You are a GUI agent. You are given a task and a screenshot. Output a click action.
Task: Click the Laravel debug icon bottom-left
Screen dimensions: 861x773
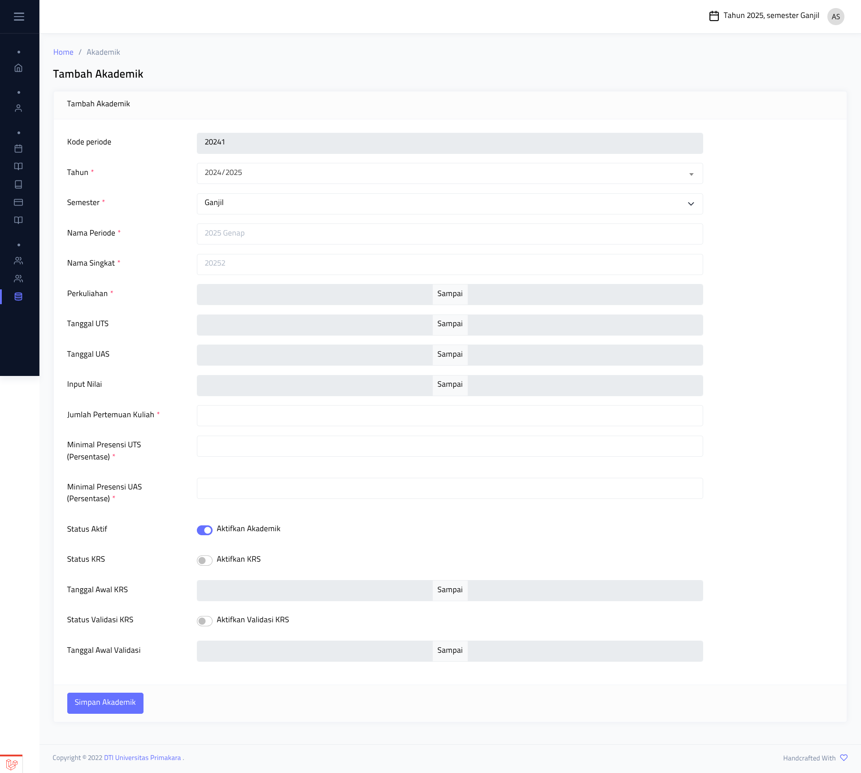[12, 764]
